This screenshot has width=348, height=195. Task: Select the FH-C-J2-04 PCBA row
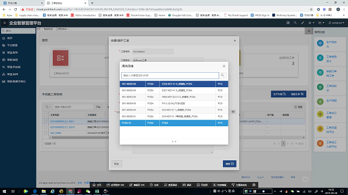pos(174,103)
